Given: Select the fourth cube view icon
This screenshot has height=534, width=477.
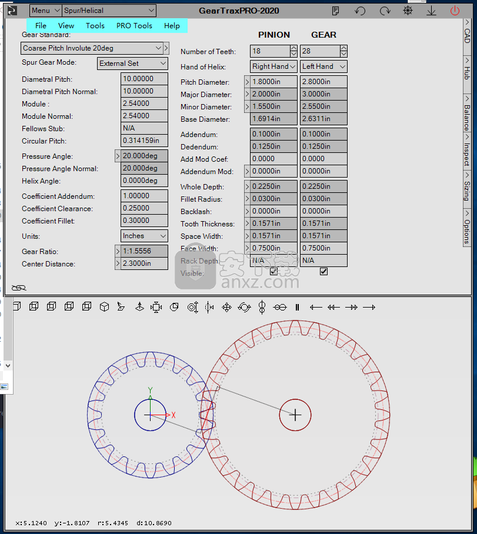Looking at the screenshot, I should coord(69,306).
